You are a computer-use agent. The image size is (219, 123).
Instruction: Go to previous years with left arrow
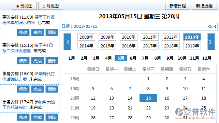tap(67, 42)
